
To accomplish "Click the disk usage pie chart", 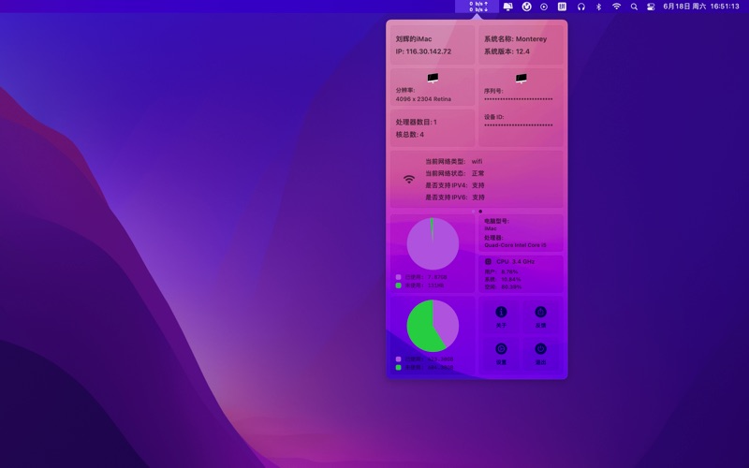I will (x=433, y=326).
